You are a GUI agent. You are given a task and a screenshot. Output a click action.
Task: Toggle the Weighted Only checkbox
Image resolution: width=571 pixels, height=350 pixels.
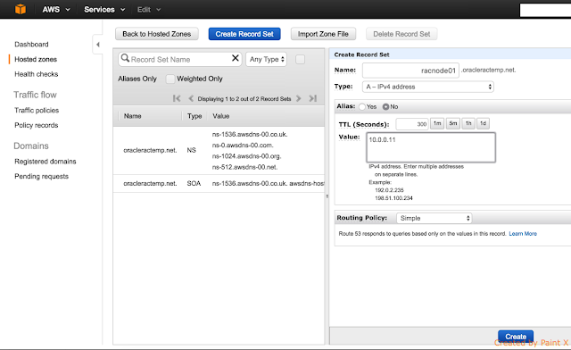[x=170, y=79]
